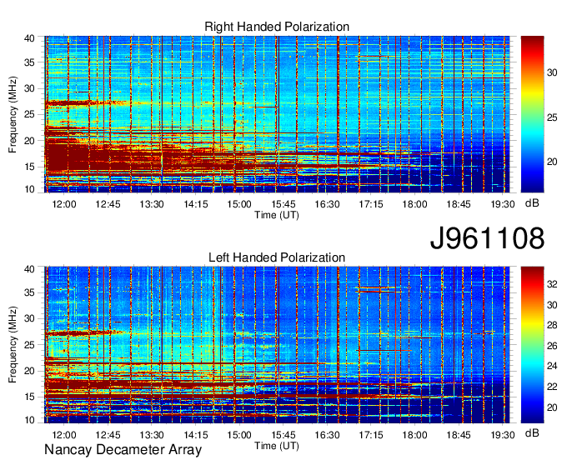Click the 30 dB label on the top colorbar
Viewport: 567px width, 460px height.
(552, 73)
